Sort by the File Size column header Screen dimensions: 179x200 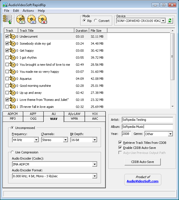pos(98,31)
